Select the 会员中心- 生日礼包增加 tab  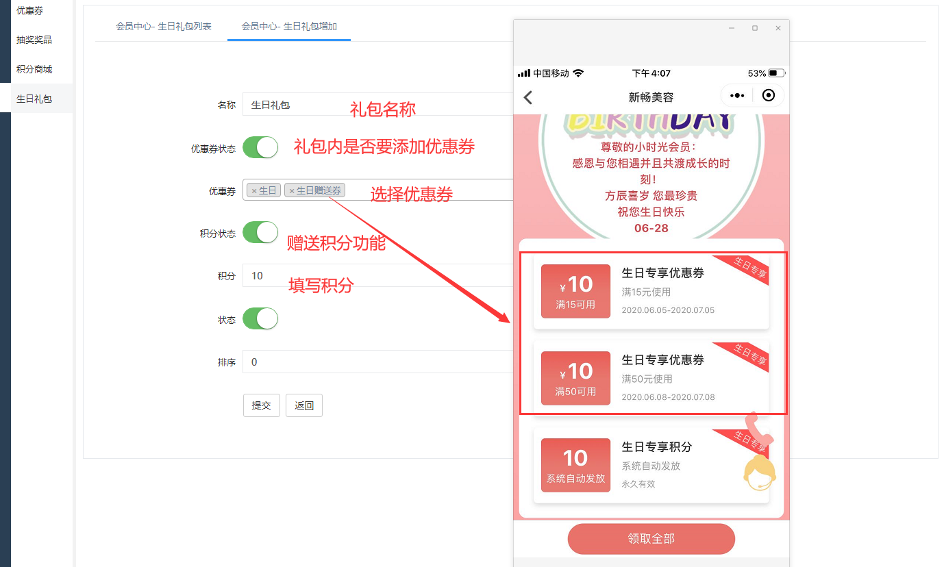click(289, 27)
